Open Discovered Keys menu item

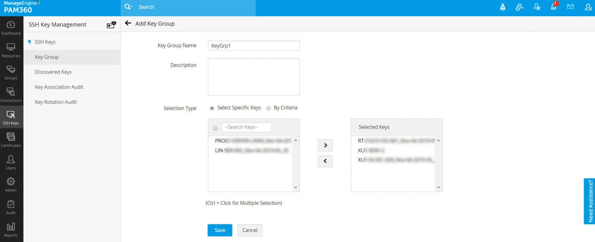(x=53, y=72)
